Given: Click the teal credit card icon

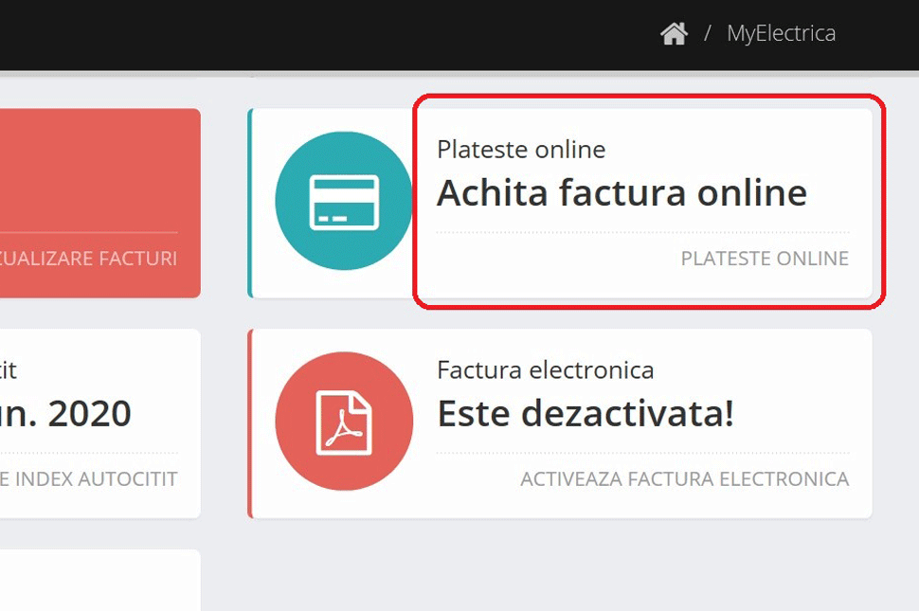Looking at the screenshot, I should click(x=344, y=202).
